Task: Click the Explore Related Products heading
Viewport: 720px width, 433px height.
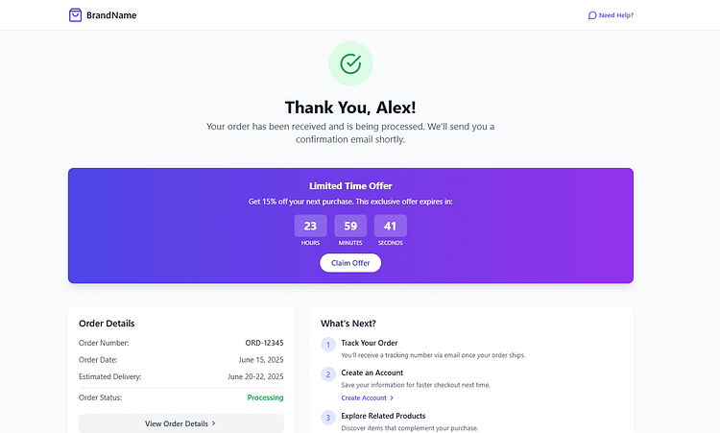Action: [383, 416]
